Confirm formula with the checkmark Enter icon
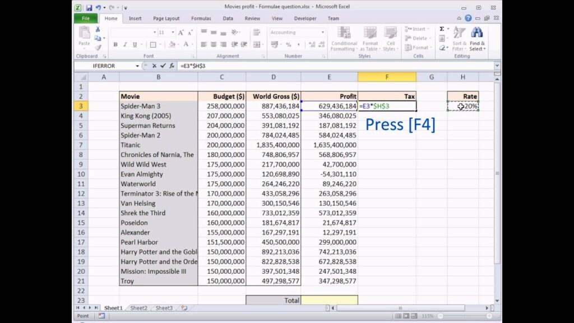The width and height of the screenshot is (574, 323). point(163,66)
